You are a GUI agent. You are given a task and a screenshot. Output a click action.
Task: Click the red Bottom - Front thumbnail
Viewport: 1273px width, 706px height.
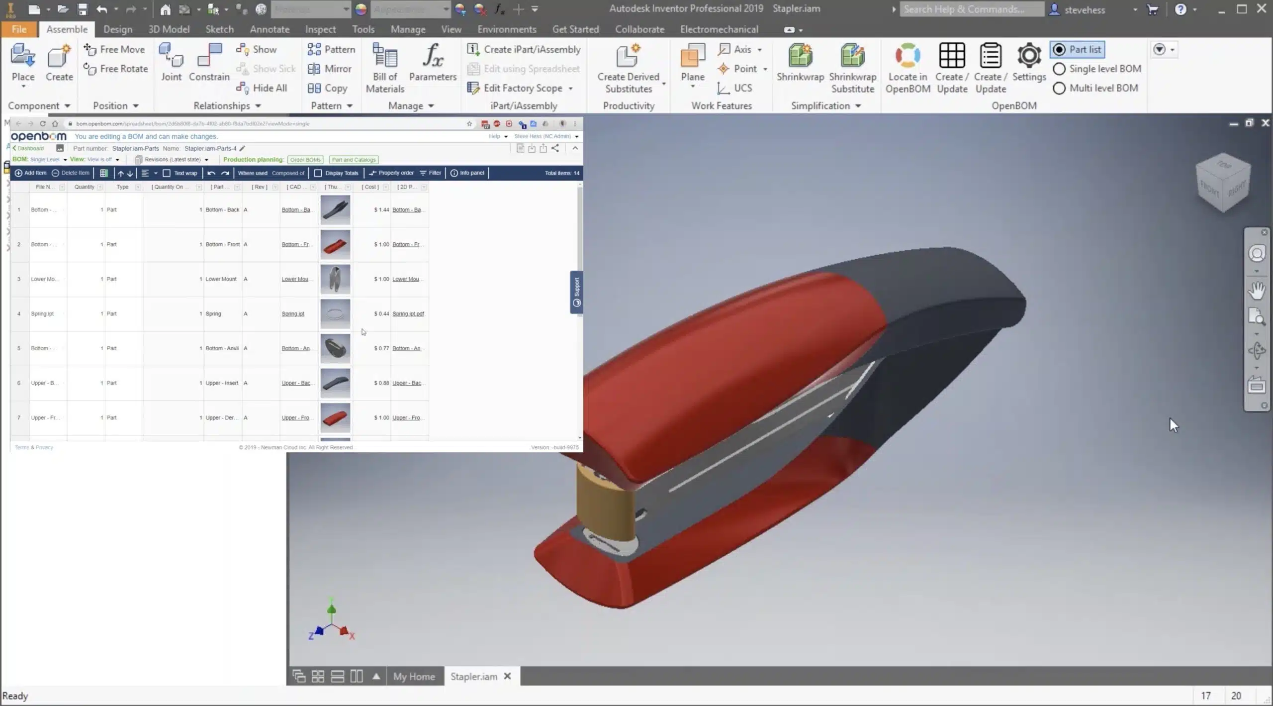tap(335, 244)
